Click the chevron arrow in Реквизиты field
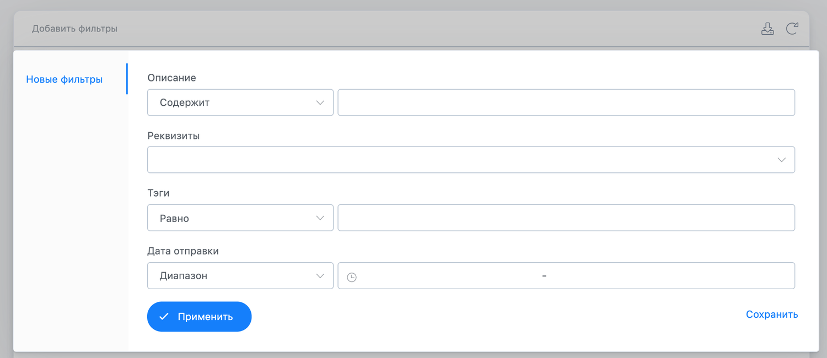Image resolution: width=827 pixels, height=358 pixels. (x=781, y=160)
